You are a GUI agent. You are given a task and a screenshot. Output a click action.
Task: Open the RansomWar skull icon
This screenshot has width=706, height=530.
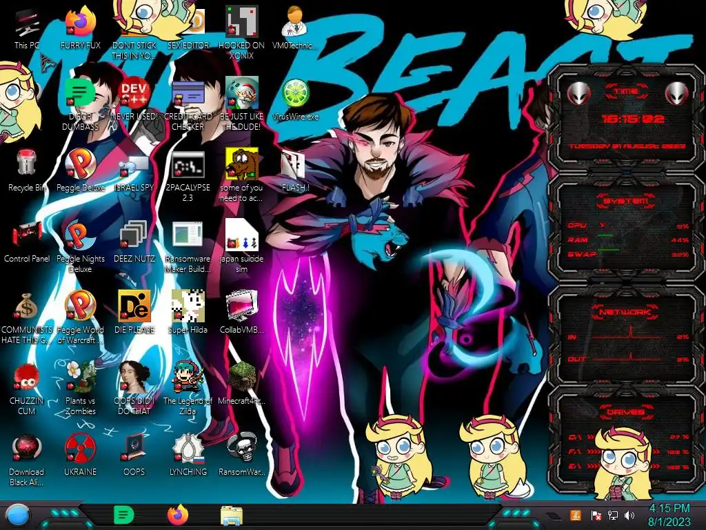tap(241, 455)
